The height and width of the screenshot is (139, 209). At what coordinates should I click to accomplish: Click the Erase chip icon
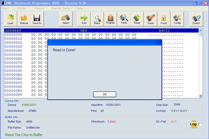pos(150,19)
